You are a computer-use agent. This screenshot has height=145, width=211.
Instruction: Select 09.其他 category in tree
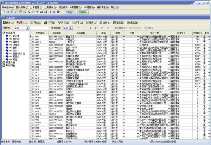click(12, 60)
